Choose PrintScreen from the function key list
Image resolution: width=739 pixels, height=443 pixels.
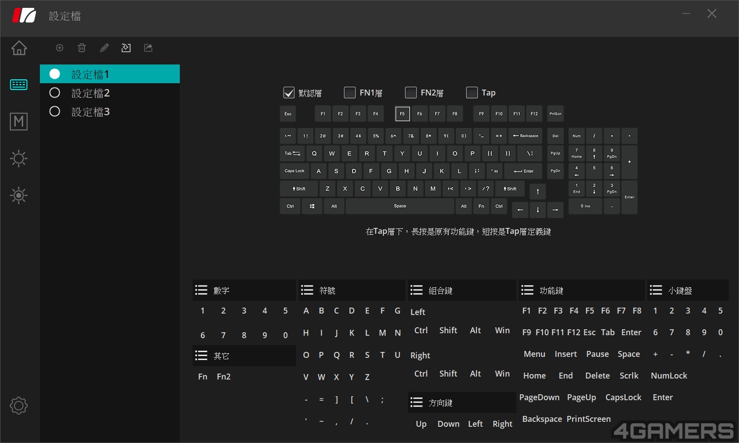click(588, 419)
